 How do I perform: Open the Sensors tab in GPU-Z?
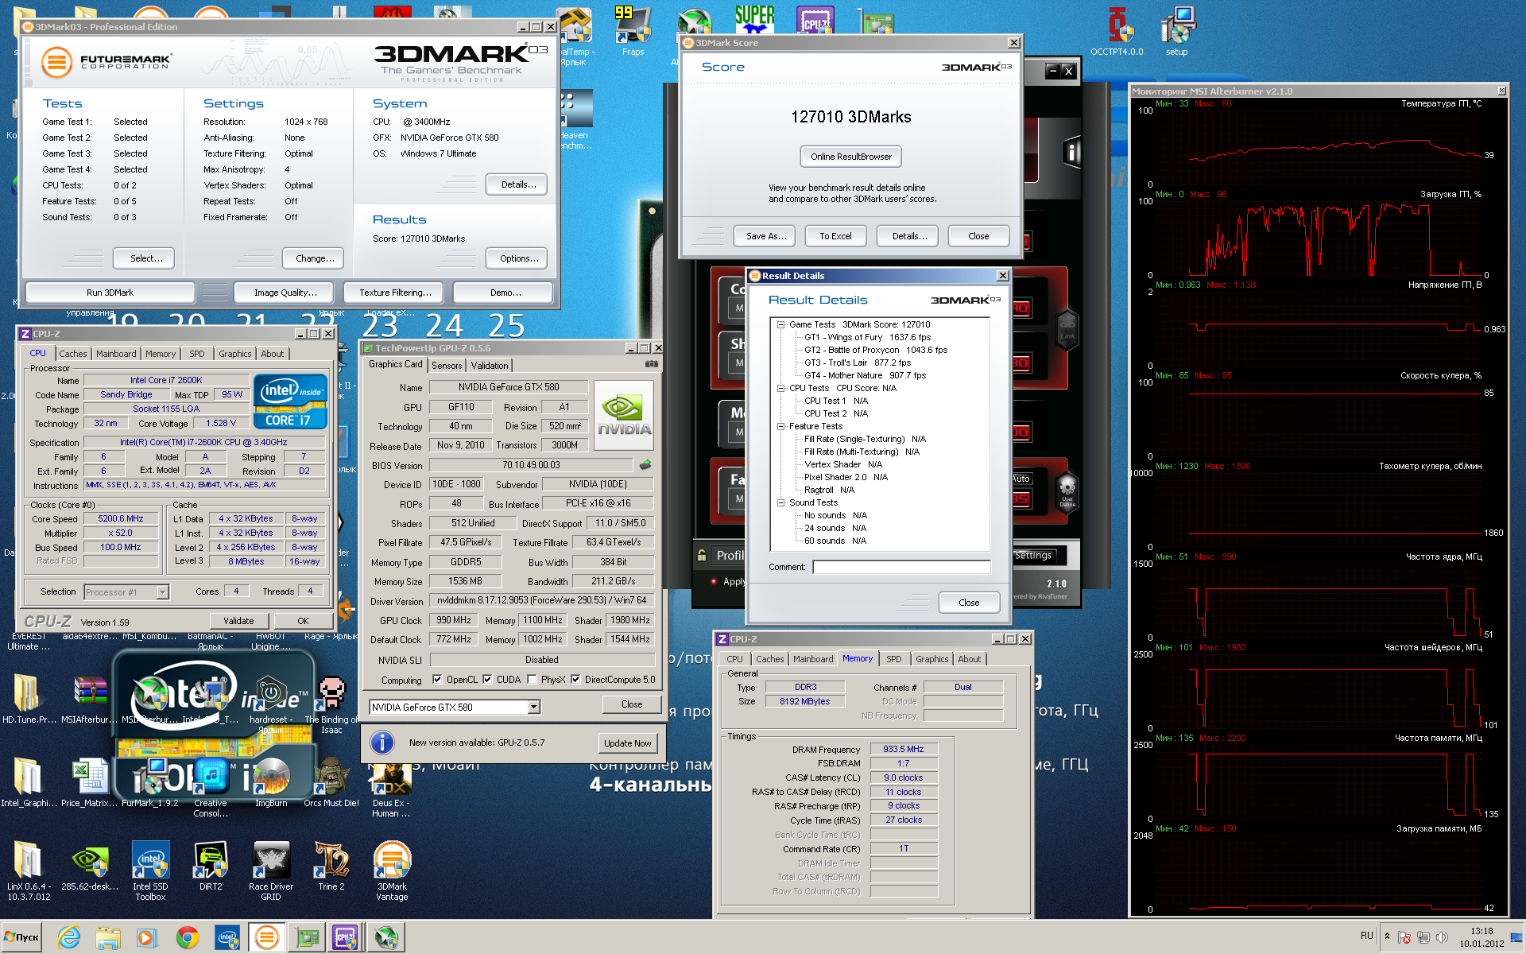[447, 366]
